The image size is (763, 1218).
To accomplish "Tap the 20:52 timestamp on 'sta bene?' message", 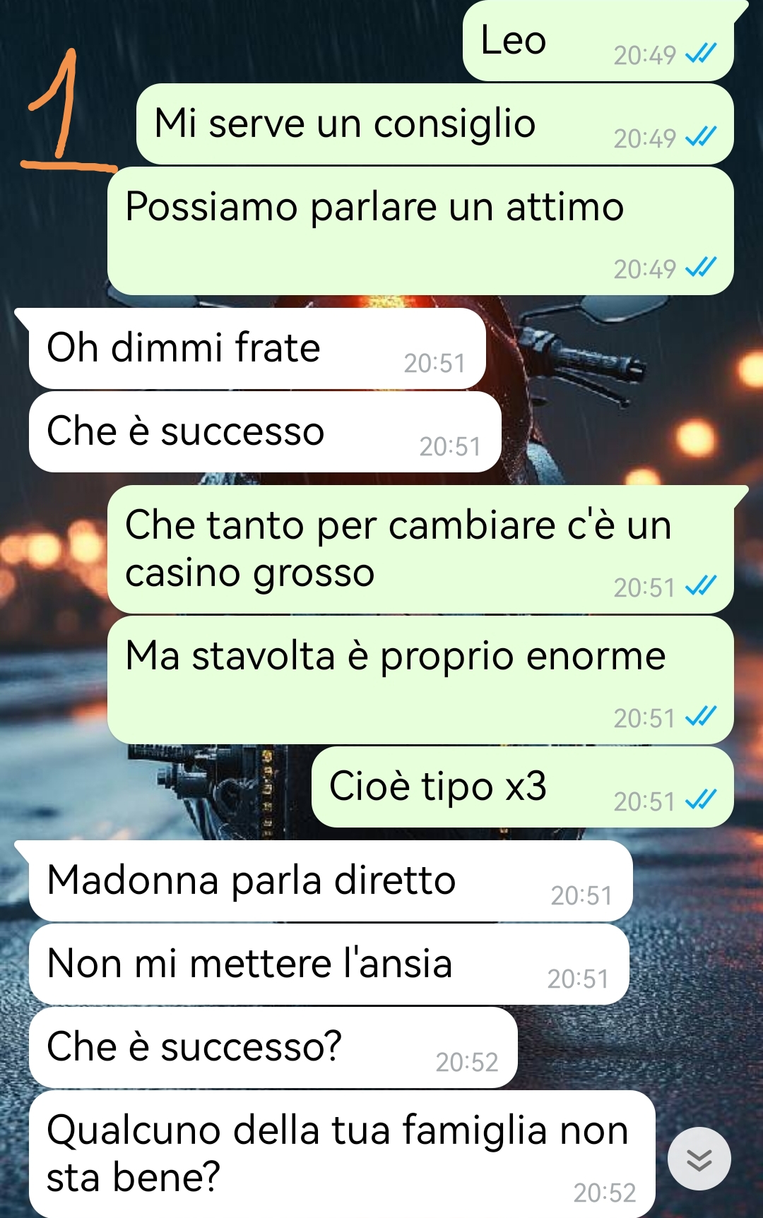I will pyautogui.click(x=605, y=1193).
